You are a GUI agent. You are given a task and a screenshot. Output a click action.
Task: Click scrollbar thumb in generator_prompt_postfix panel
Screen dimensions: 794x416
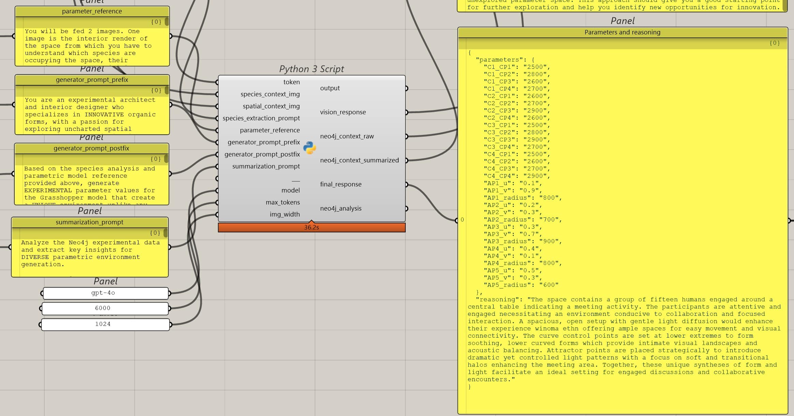[166, 159]
